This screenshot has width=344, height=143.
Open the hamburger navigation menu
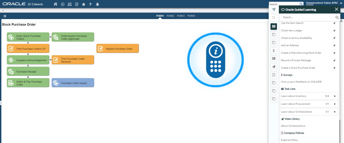pos(5,16)
